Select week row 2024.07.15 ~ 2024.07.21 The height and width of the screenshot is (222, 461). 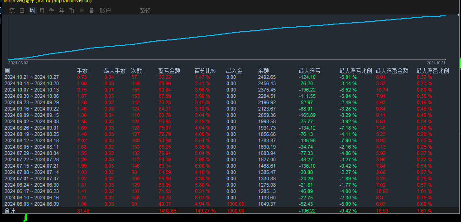click(230, 166)
